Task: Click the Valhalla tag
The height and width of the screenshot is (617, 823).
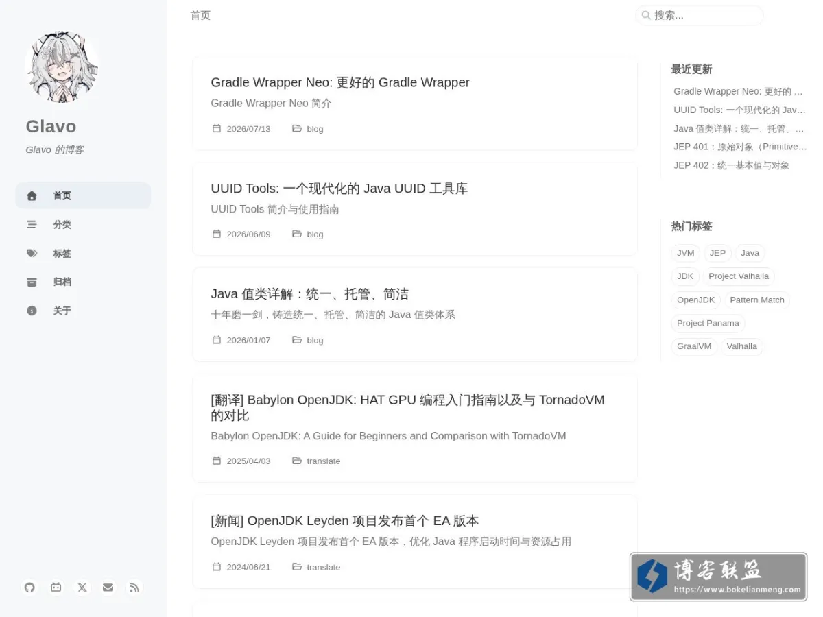Action: (742, 346)
